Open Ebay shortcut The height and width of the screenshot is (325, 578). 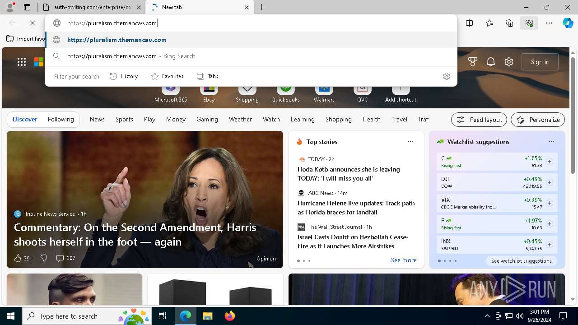tap(209, 93)
